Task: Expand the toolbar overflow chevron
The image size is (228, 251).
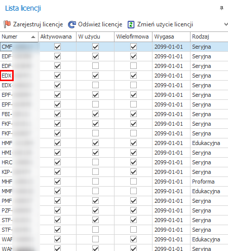Action: click(226, 24)
